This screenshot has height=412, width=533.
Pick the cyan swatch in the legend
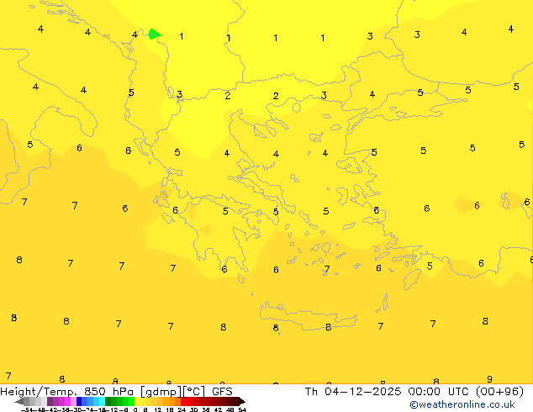tap(102, 401)
